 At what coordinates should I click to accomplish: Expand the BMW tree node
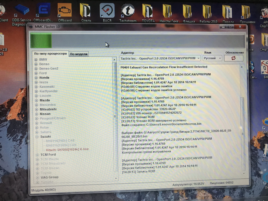pyautogui.click(x=36, y=59)
